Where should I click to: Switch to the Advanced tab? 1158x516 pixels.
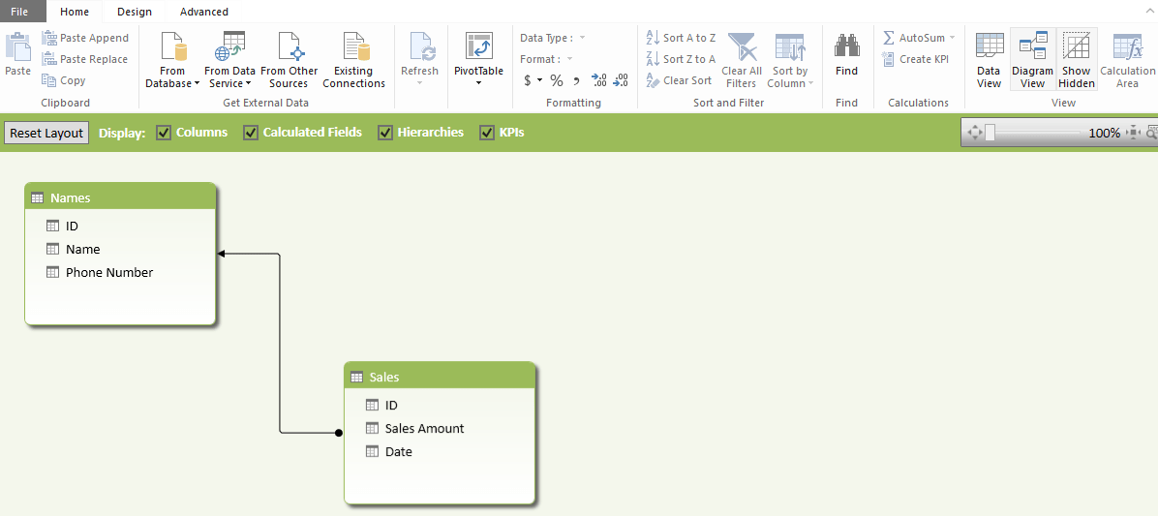[x=204, y=11]
